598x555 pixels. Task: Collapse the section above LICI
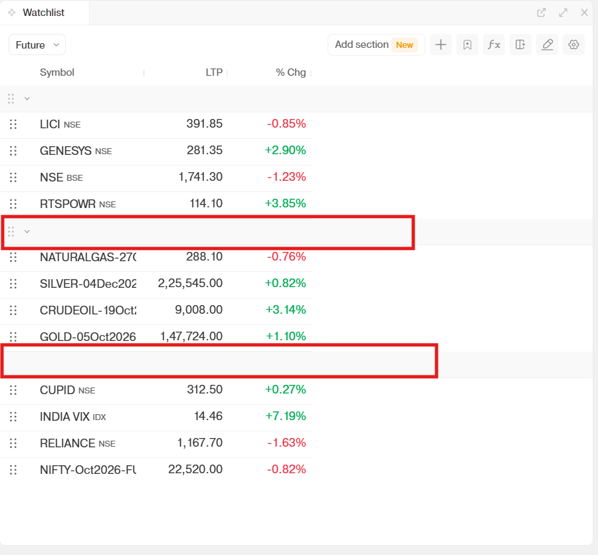(27, 99)
